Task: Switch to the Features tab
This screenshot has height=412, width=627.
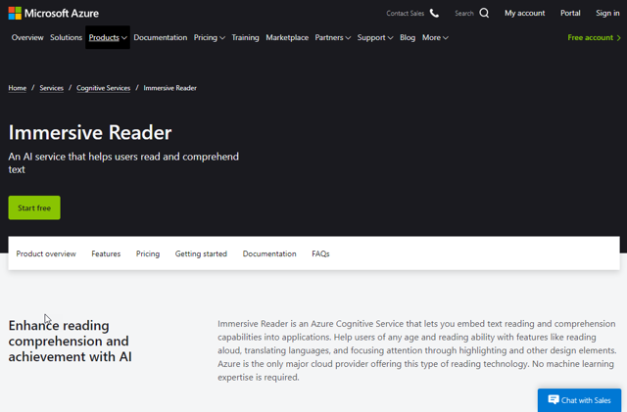Action: (x=106, y=253)
